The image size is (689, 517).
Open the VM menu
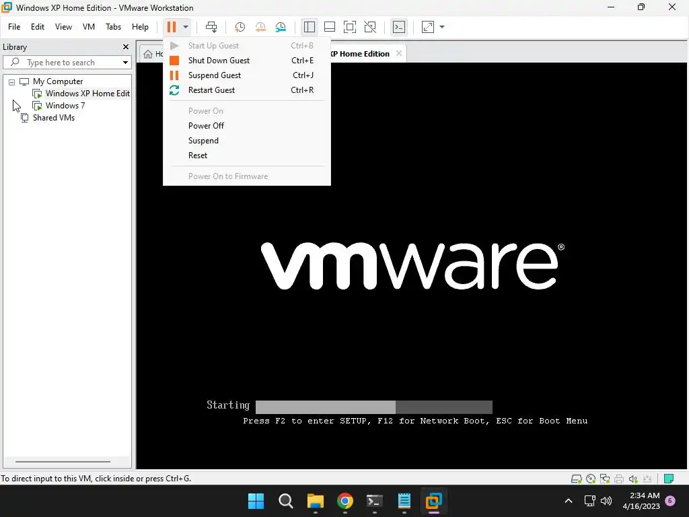89,27
